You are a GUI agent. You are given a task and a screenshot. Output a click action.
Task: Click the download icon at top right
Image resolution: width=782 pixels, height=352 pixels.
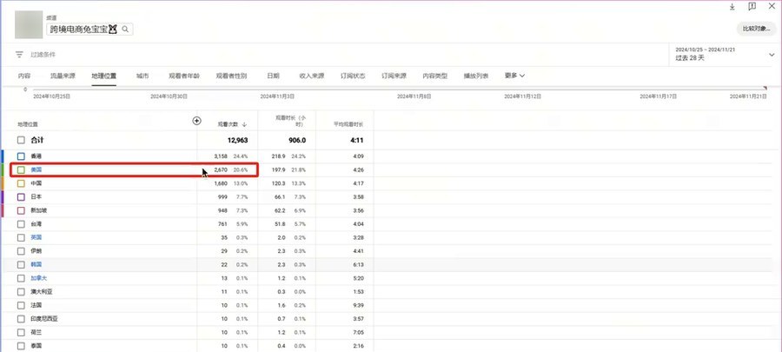coord(732,6)
